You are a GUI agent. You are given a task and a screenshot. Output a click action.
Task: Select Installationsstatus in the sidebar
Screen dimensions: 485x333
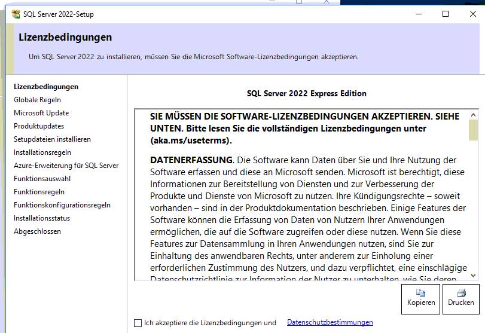[42, 218]
